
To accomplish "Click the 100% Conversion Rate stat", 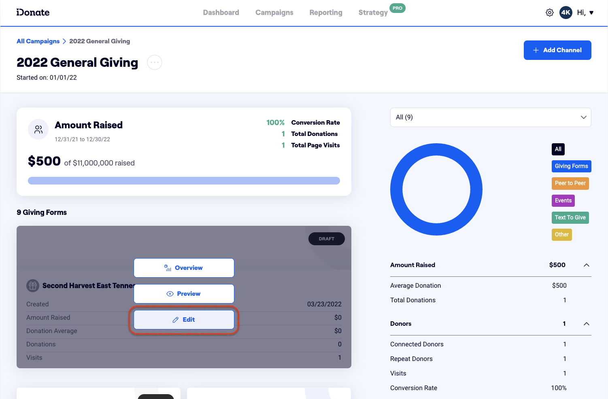I will tap(303, 123).
